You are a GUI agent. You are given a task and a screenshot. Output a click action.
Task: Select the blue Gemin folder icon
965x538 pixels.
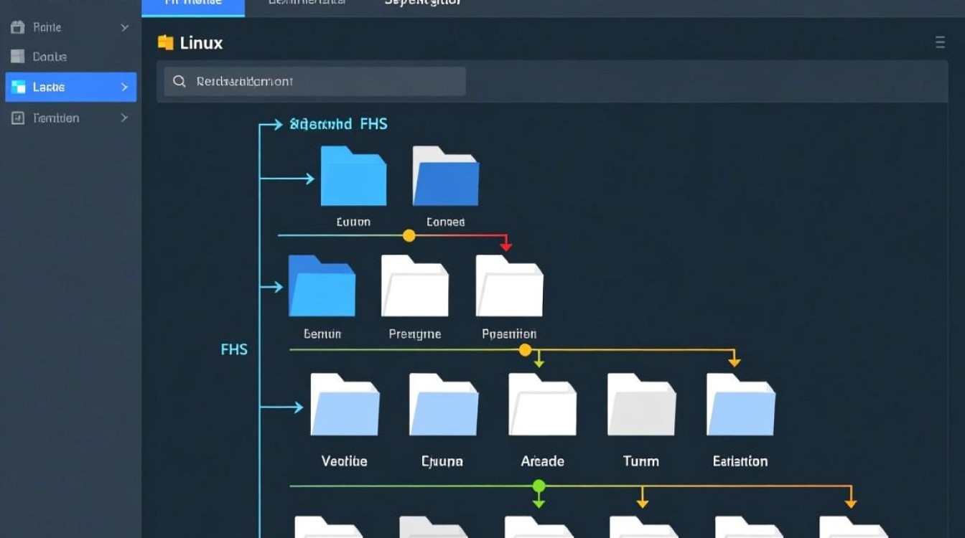click(322, 286)
